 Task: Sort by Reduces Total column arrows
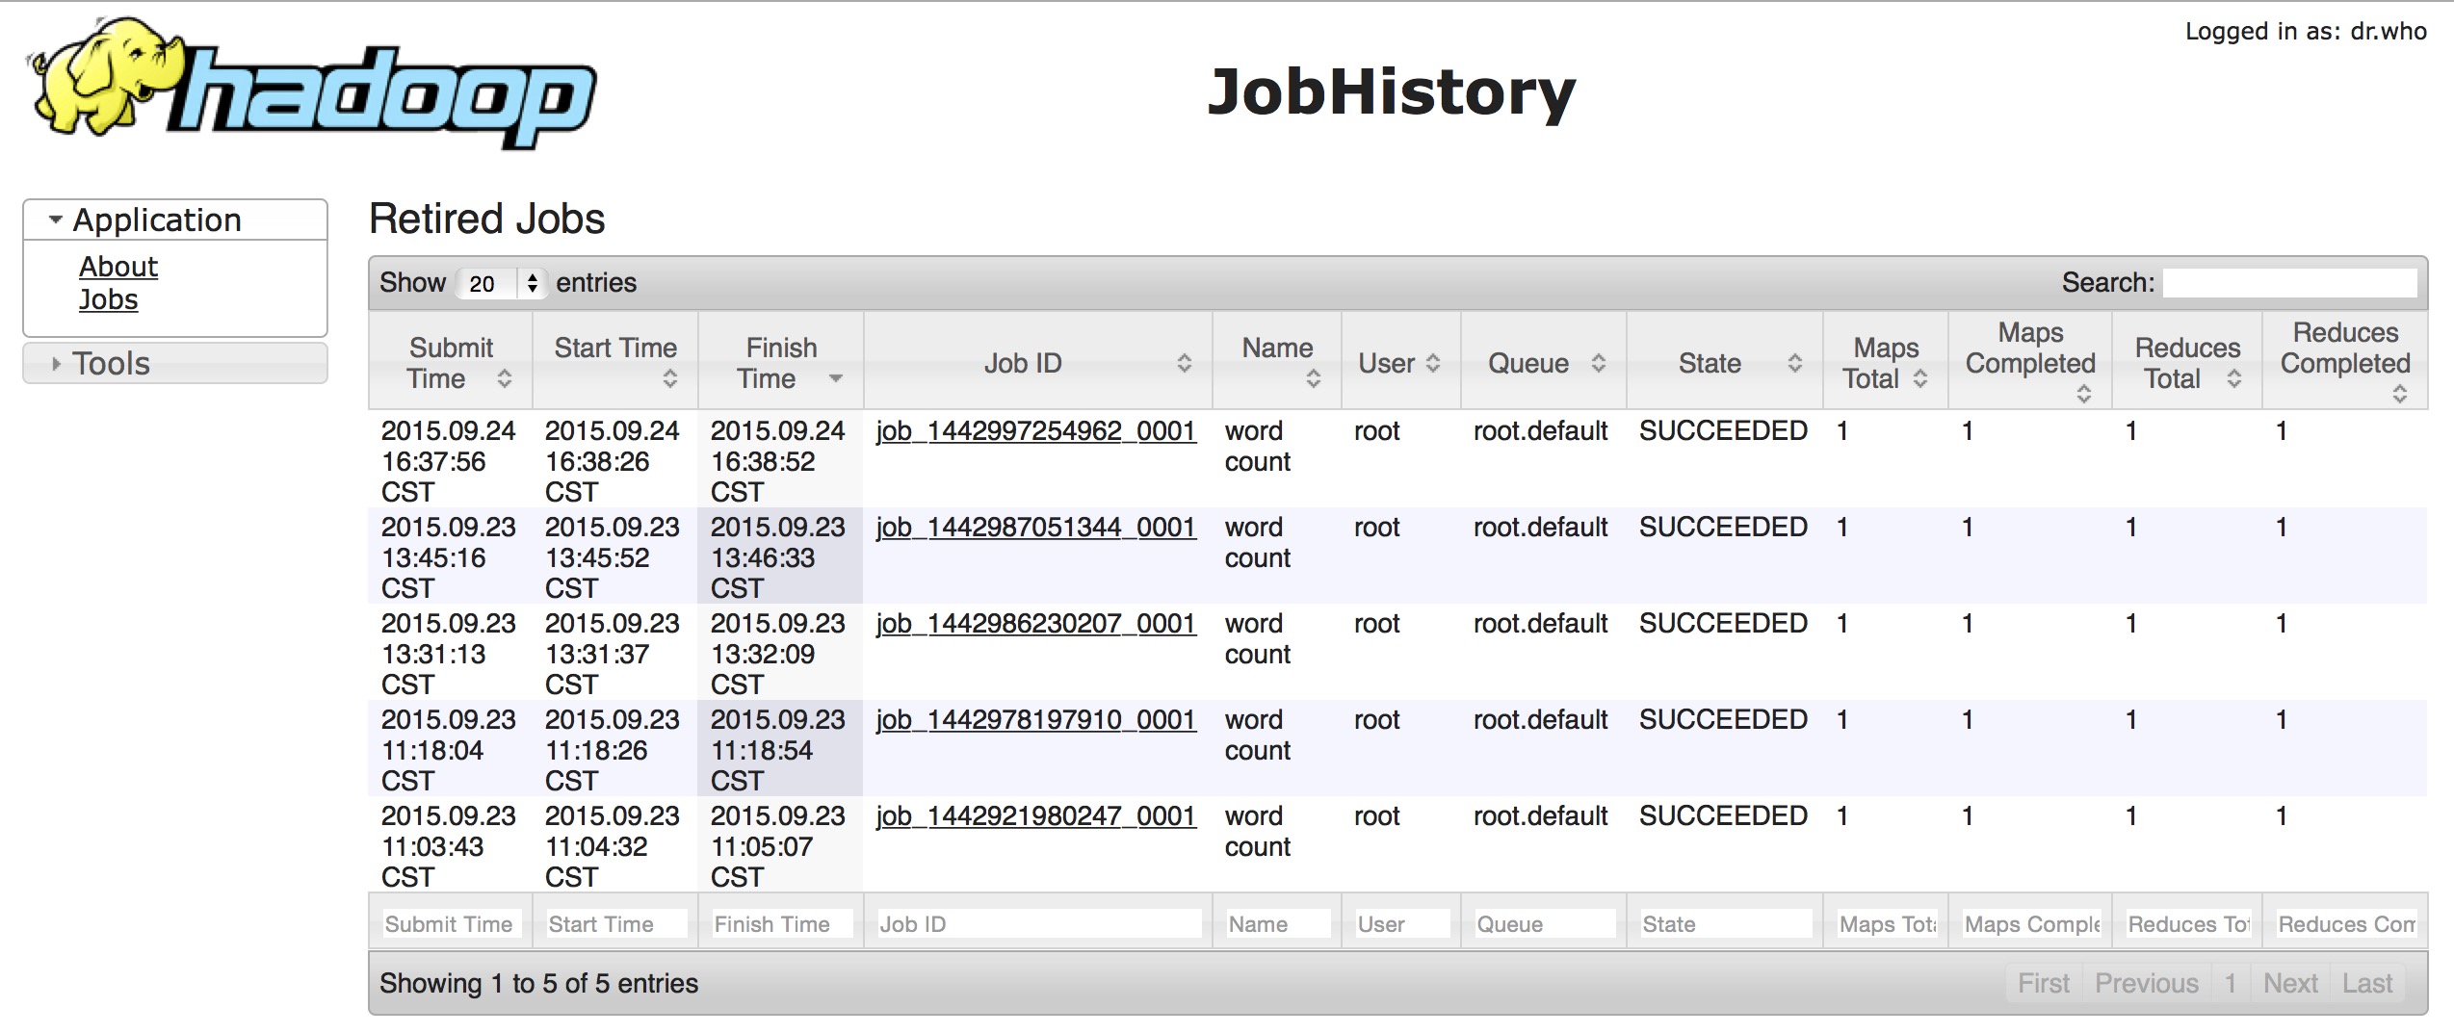tap(2234, 378)
